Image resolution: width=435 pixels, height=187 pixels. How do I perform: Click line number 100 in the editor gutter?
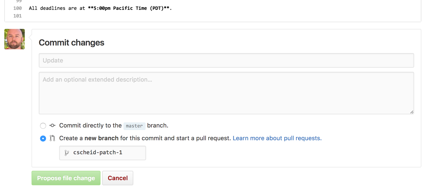click(x=17, y=8)
